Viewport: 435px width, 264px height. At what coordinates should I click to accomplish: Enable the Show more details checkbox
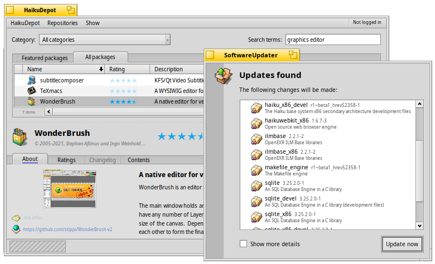click(x=243, y=244)
